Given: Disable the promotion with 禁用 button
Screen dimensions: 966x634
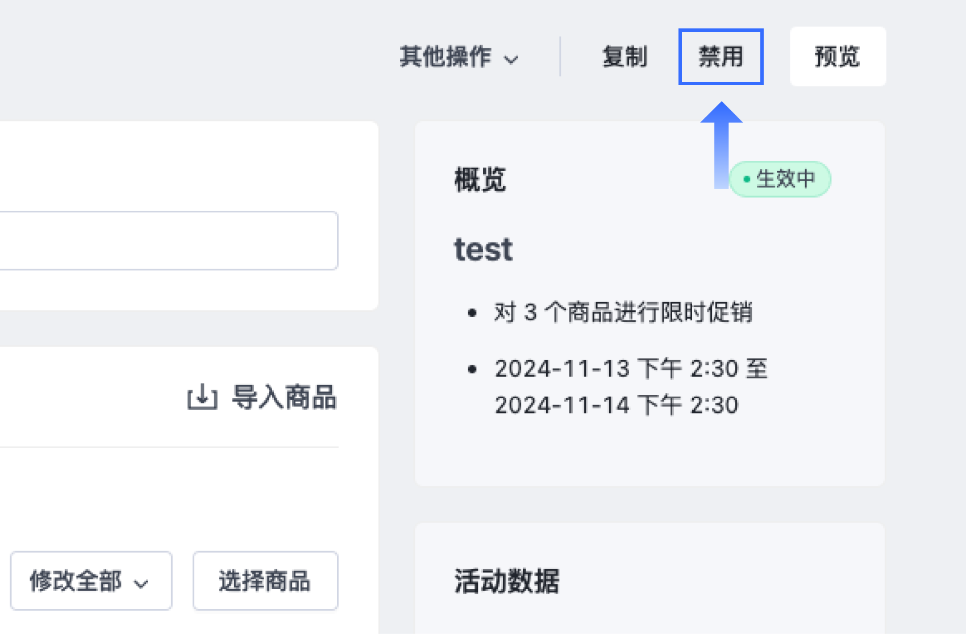Looking at the screenshot, I should coord(721,57).
